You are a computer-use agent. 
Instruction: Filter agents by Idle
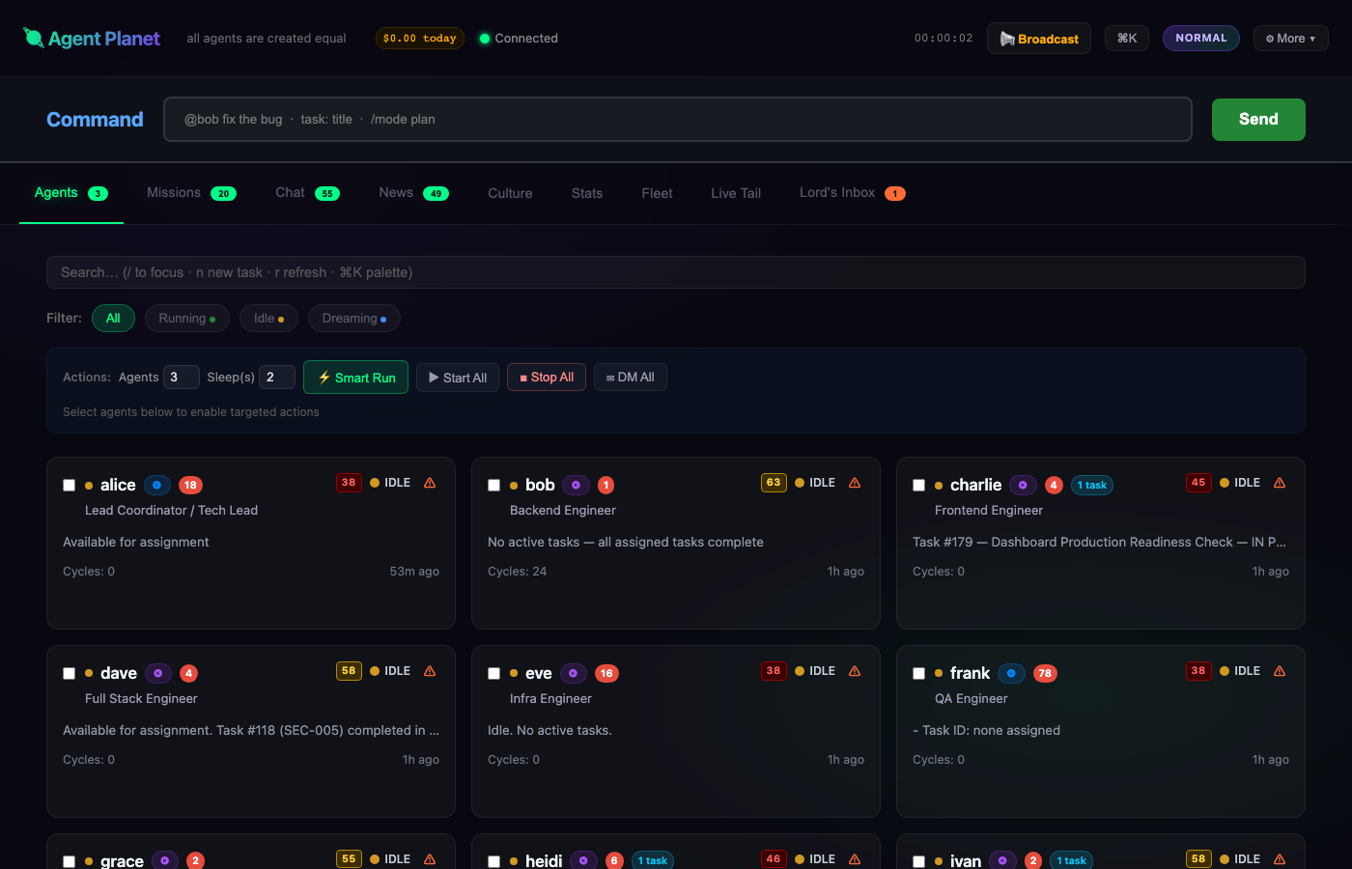point(268,318)
